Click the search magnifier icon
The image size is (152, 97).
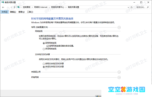click(148, 7)
